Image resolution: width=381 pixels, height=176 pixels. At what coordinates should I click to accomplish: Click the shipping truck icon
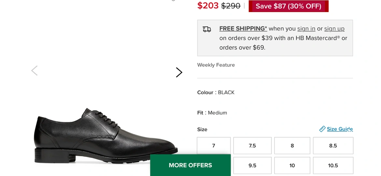[x=207, y=29]
